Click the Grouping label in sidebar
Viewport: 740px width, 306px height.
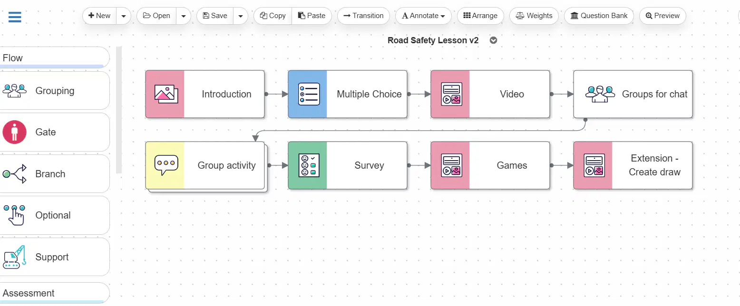click(x=55, y=91)
